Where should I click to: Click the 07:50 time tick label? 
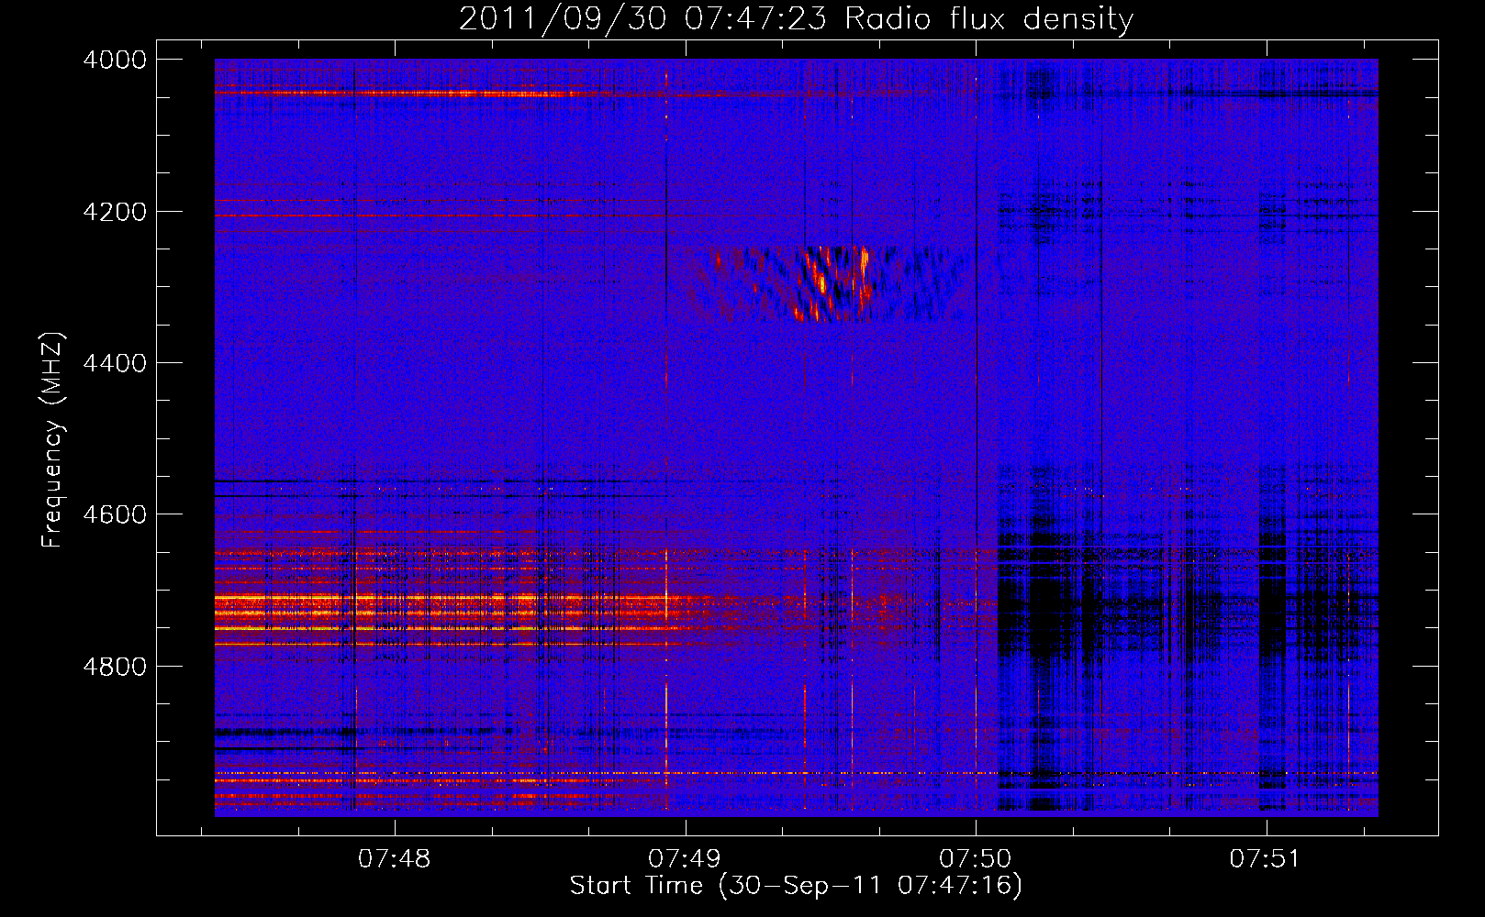click(976, 858)
